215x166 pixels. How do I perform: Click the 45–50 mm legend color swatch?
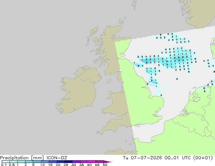pyautogui.click(x=100, y=162)
